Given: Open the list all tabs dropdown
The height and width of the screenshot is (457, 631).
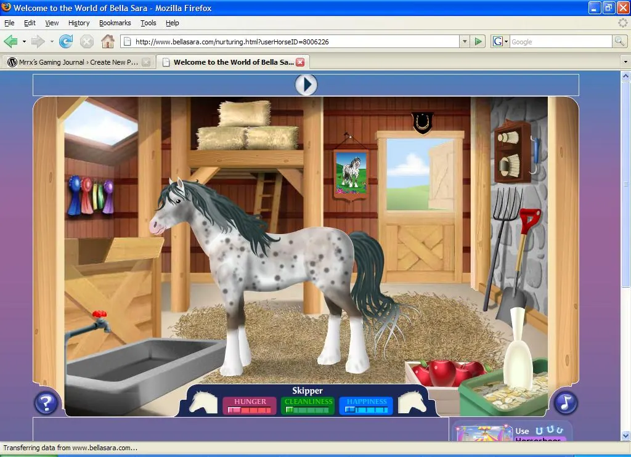Looking at the screenshot, I should click(x=625, y=62).
